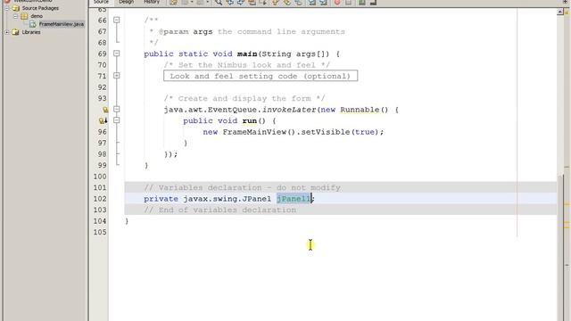Expand the collapsed look and feel fold at line 71
571x321 pixels.
pyautogui.click(x=117, y=76)
